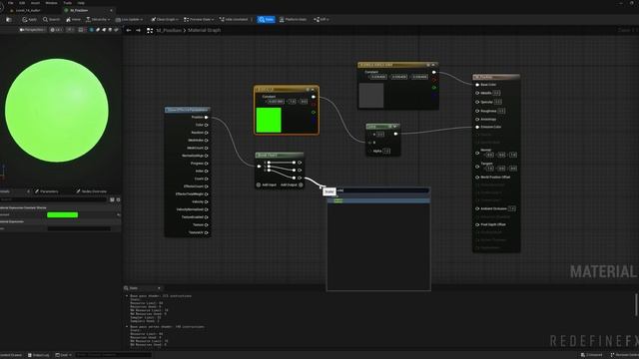The image size is (639, 359).
Task: Click the TextureUV output pin
Action: tap(207, 232)
